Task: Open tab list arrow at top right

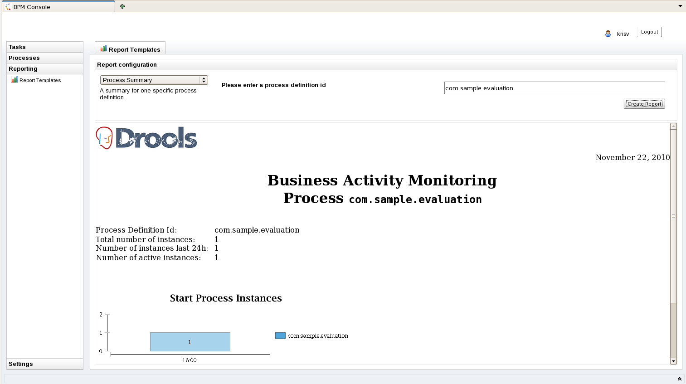Action: click(x=680, y=6)
